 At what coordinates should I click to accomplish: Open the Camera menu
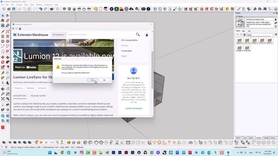pyautogui.click(x=19, y=5)
